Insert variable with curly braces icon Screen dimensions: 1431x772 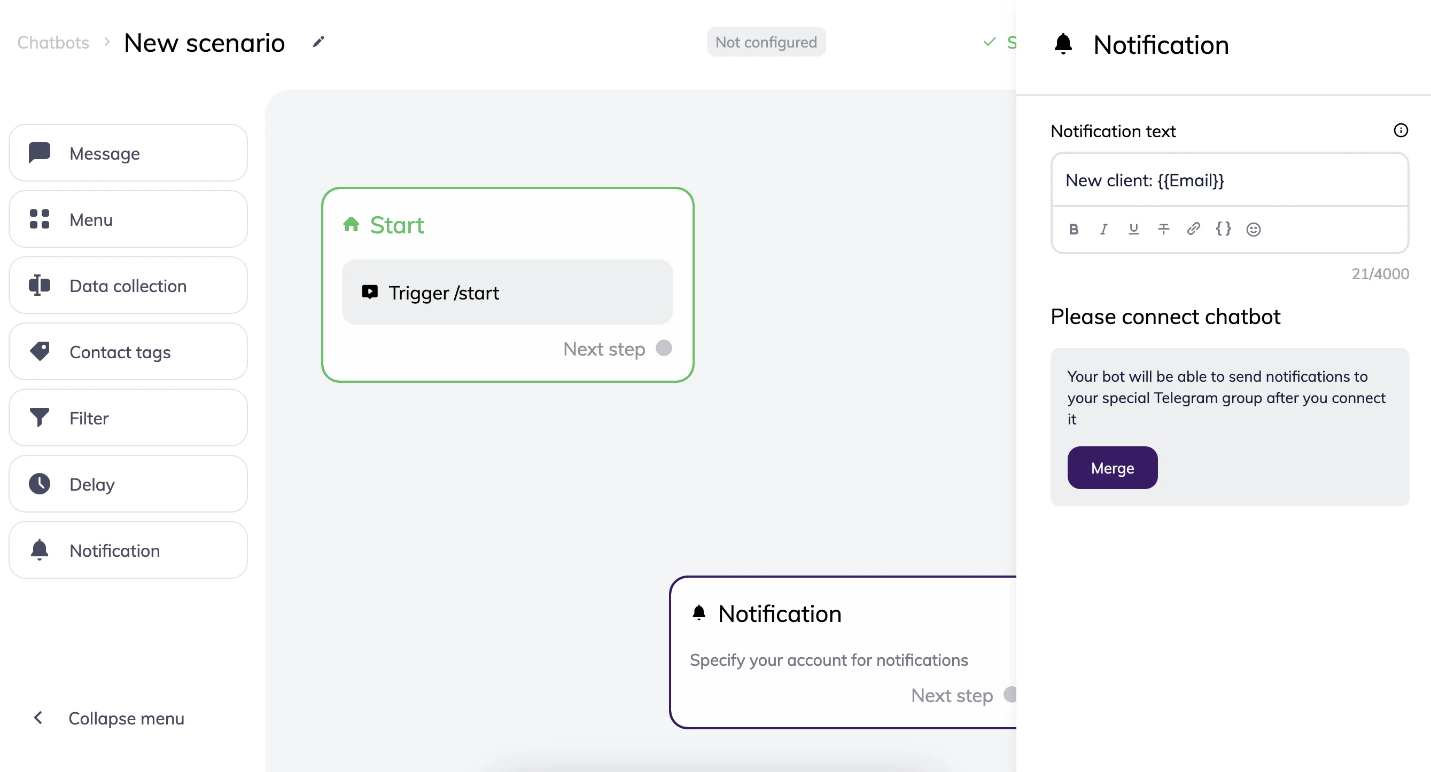[1223, 229]
